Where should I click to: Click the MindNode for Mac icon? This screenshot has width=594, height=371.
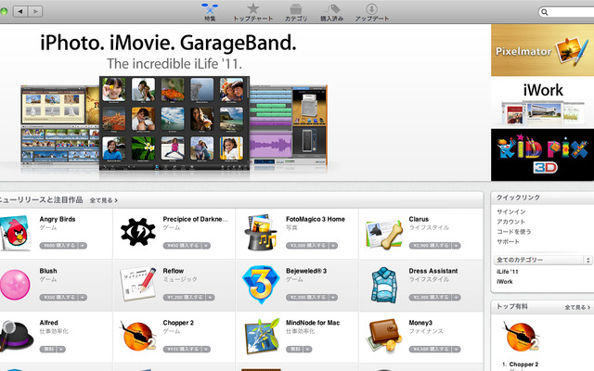coord(262,336)
